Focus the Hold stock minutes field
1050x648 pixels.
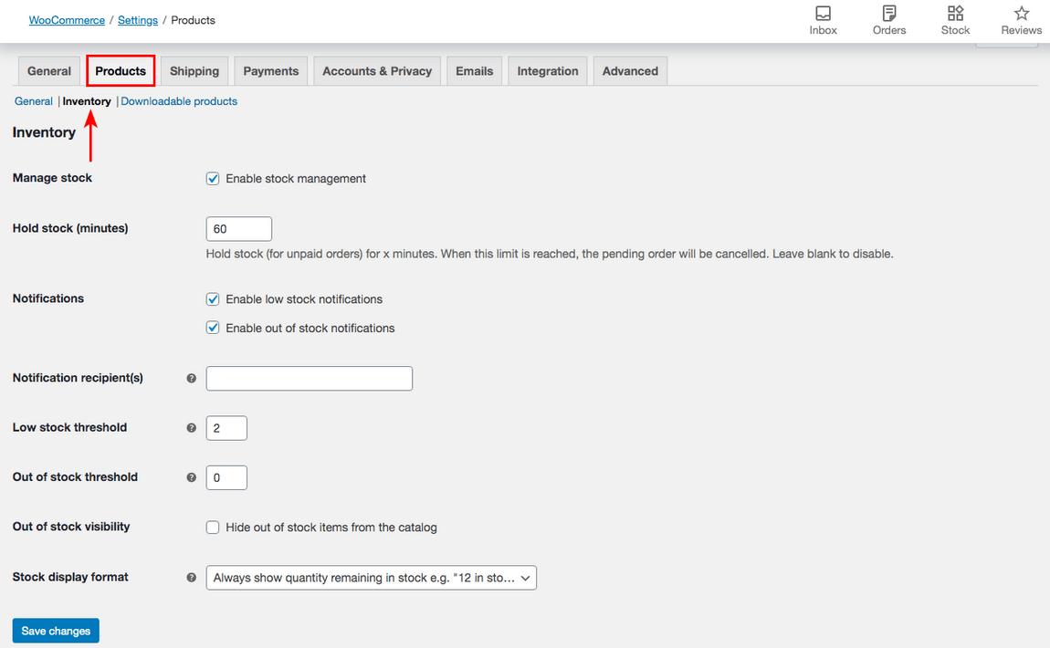click(x=239, y=229)
